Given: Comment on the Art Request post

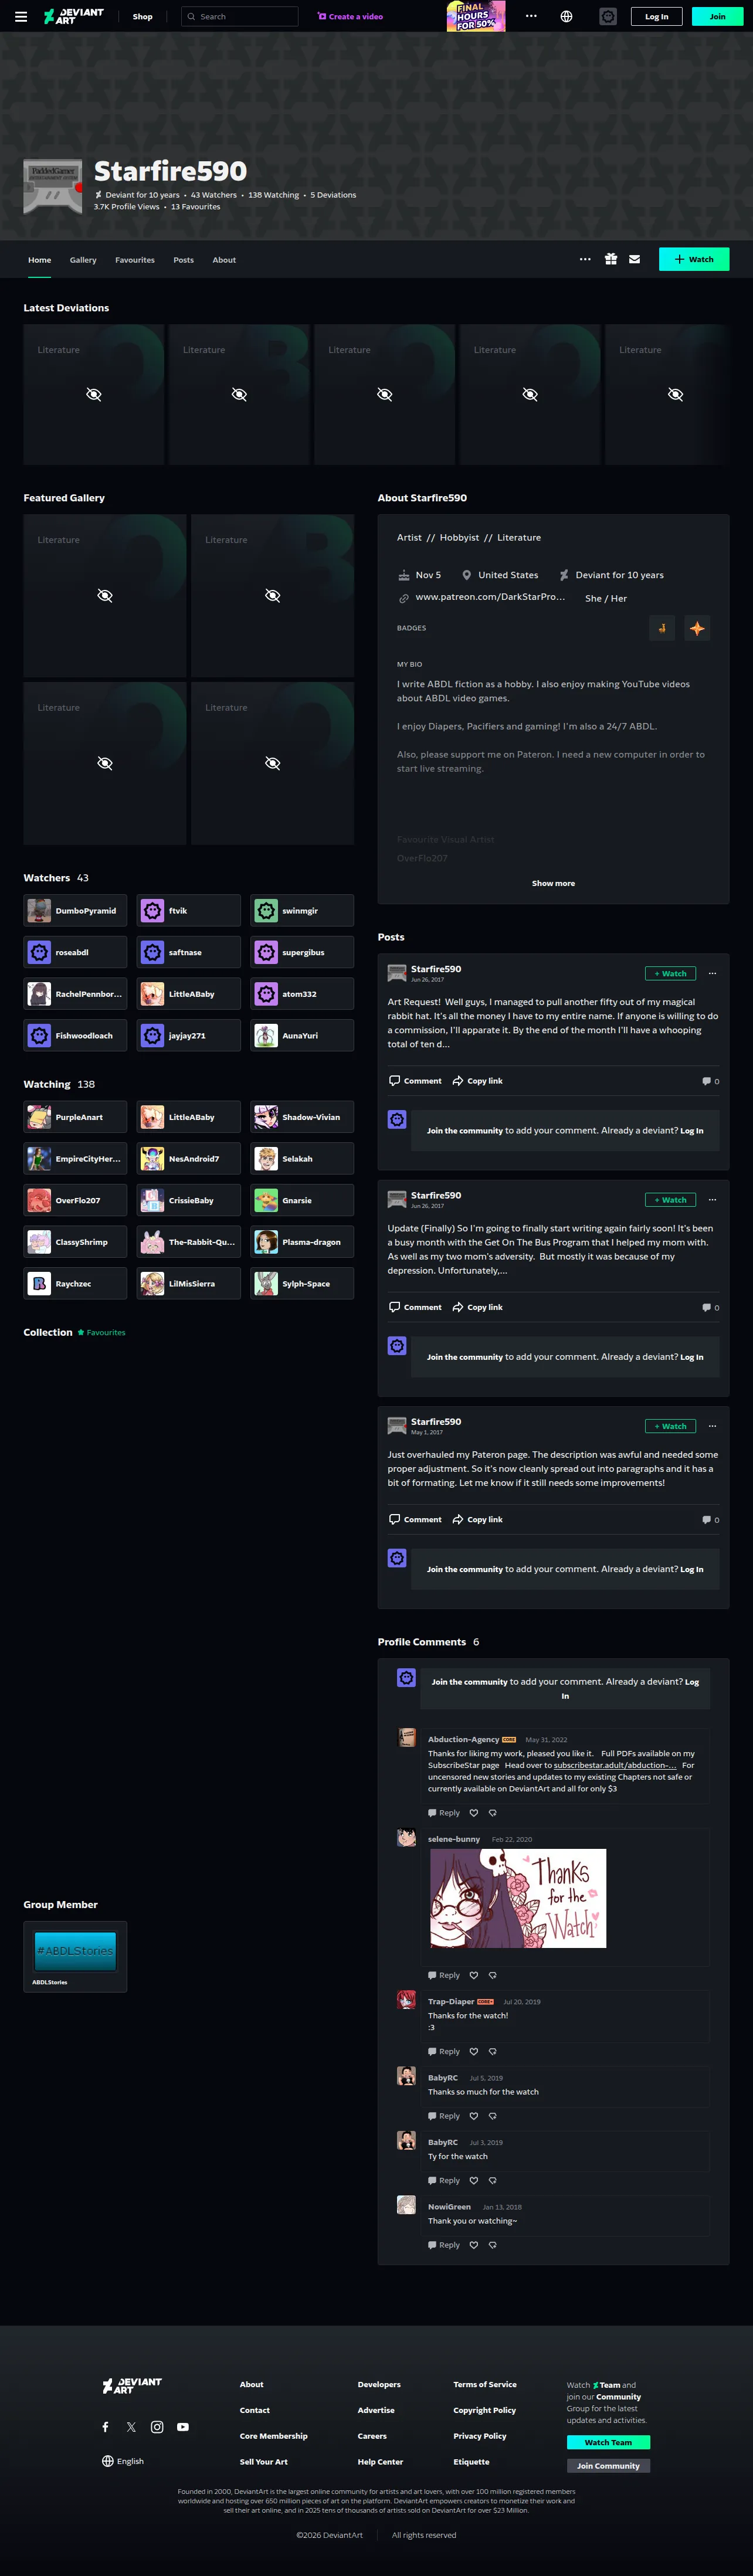Looking at the screenshot, I should [415, 1081].
